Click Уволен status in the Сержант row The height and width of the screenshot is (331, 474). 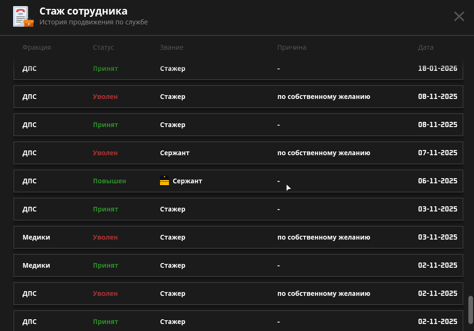(105, 153)
